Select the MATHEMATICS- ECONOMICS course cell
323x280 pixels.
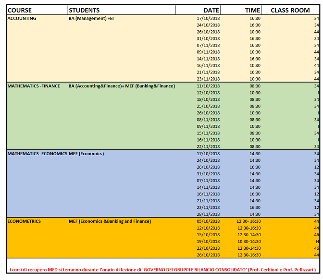37,154
